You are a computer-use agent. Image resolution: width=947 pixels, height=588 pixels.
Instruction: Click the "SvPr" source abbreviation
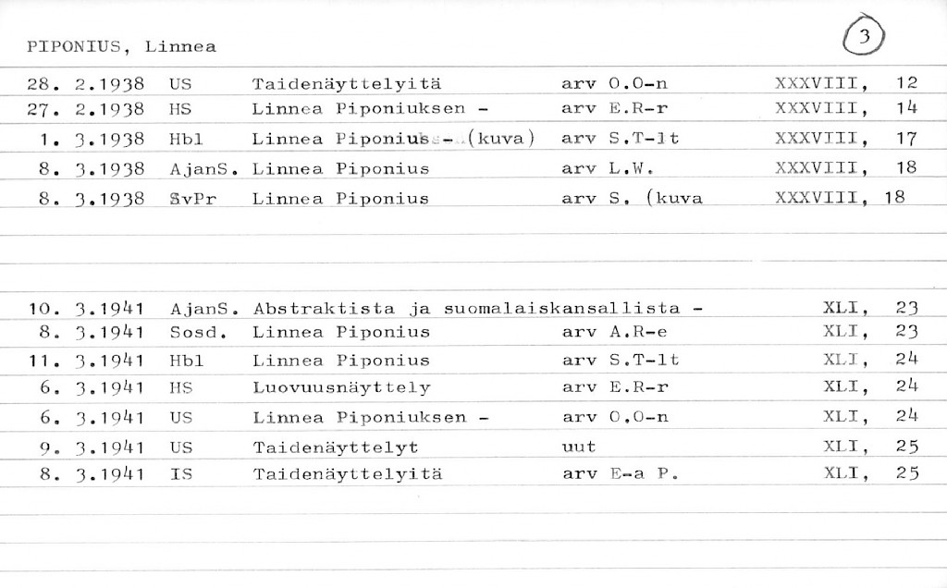[x=192, y=198]
